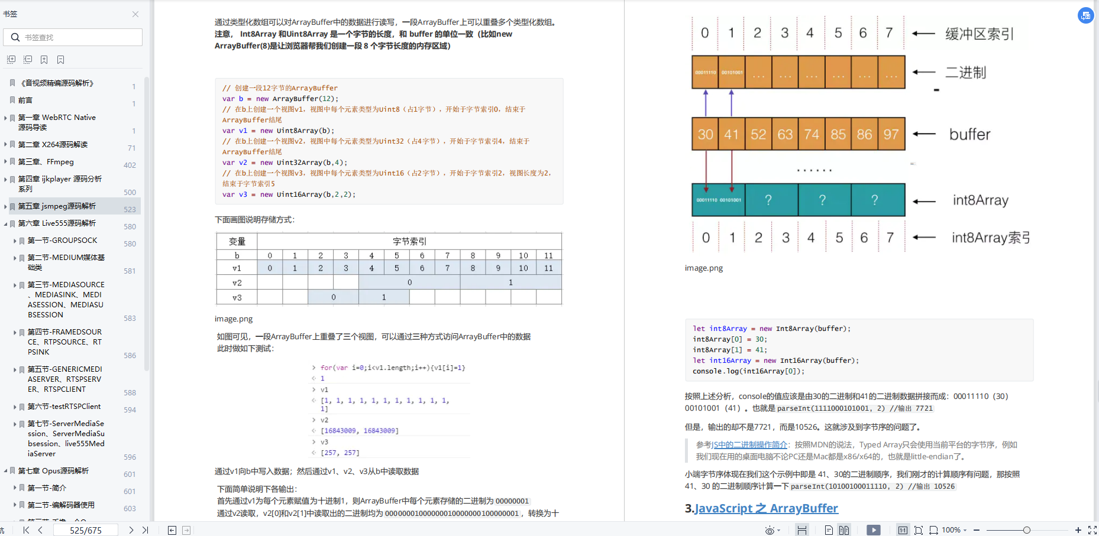Open 第二节-MEDIUM媒体基础类 bookmark
Image resolution: width=1099 pixels, height=536 pixels.
point(66,262)
